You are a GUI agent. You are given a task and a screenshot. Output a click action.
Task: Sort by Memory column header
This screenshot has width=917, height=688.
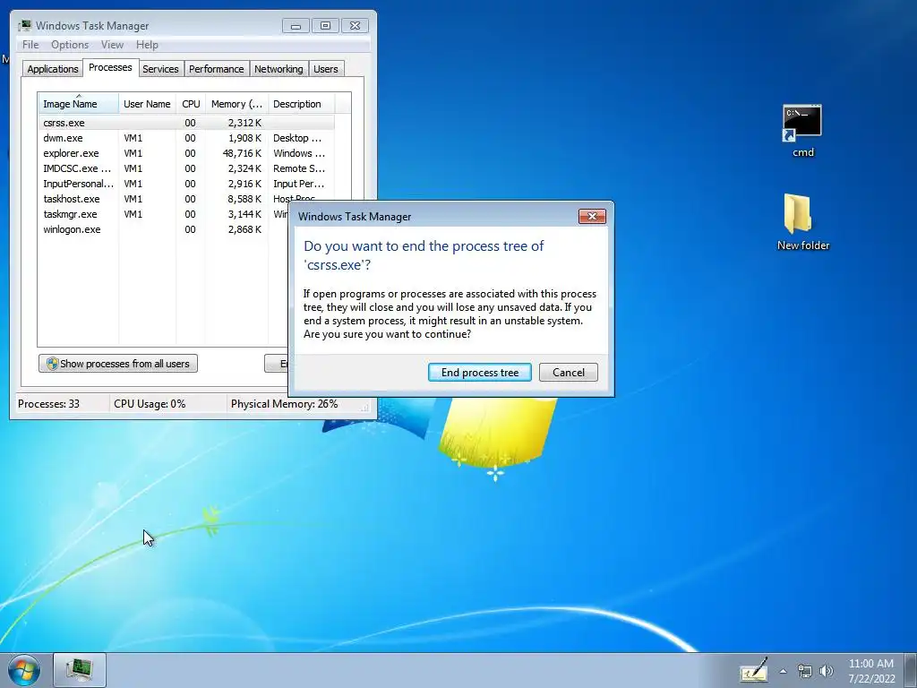click(x=236, y=104)
